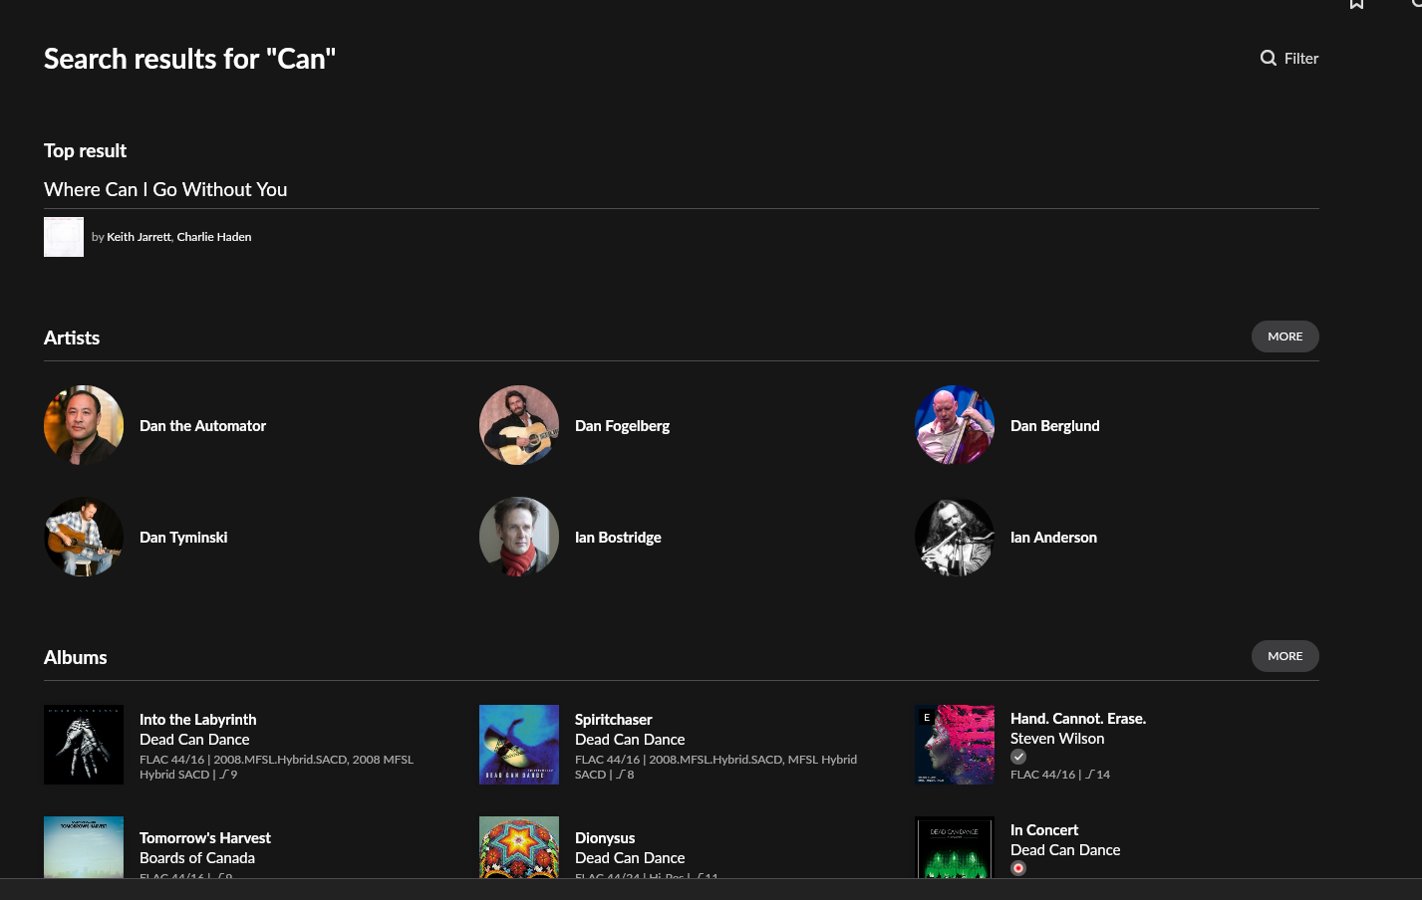Viewport: 1422px width, 900px height.
Task: Open Dead Can Dance under Spiritchaser
Action: pyautogui.click(x=630, y=740)
